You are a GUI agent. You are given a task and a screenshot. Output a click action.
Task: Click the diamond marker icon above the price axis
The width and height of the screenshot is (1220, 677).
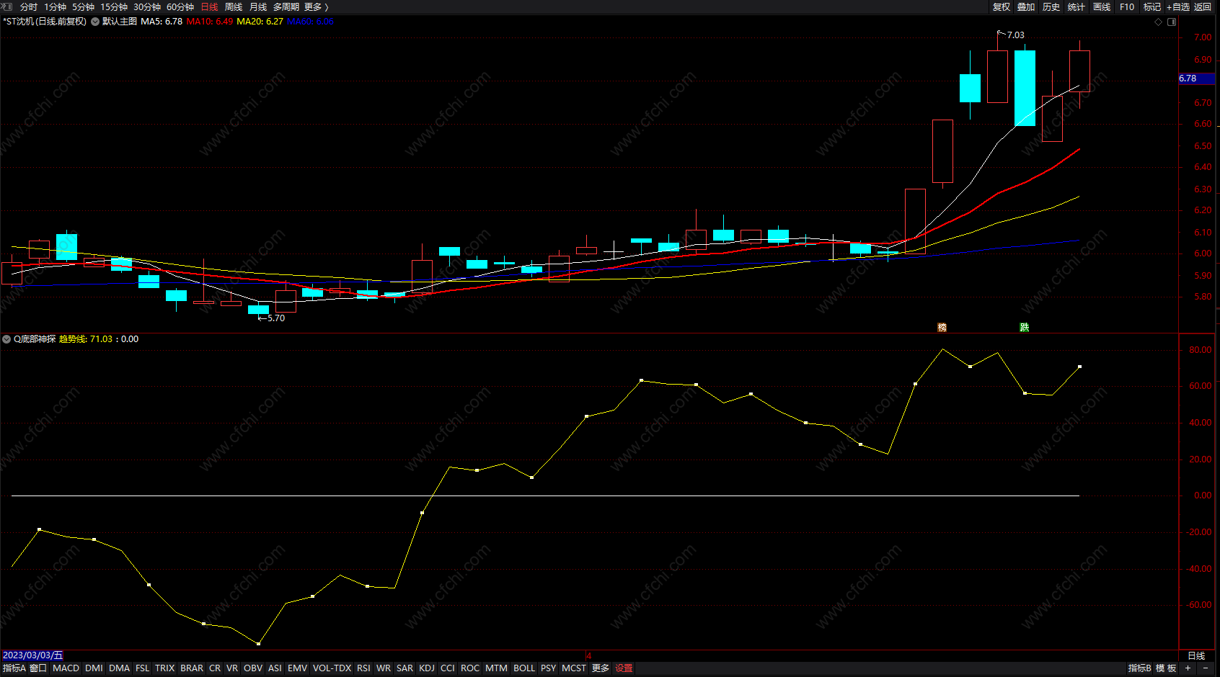point(1158,22)
